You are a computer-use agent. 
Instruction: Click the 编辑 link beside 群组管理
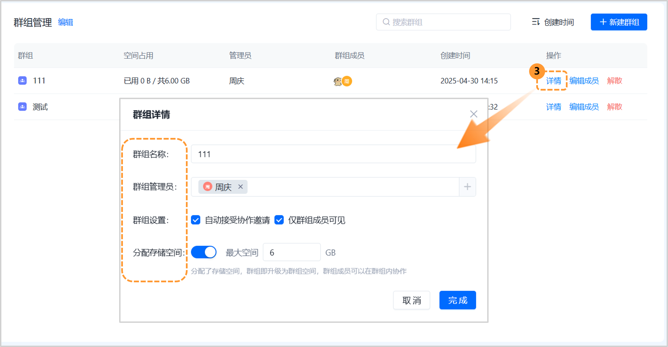pyautogui.click(x=65, y=22)
